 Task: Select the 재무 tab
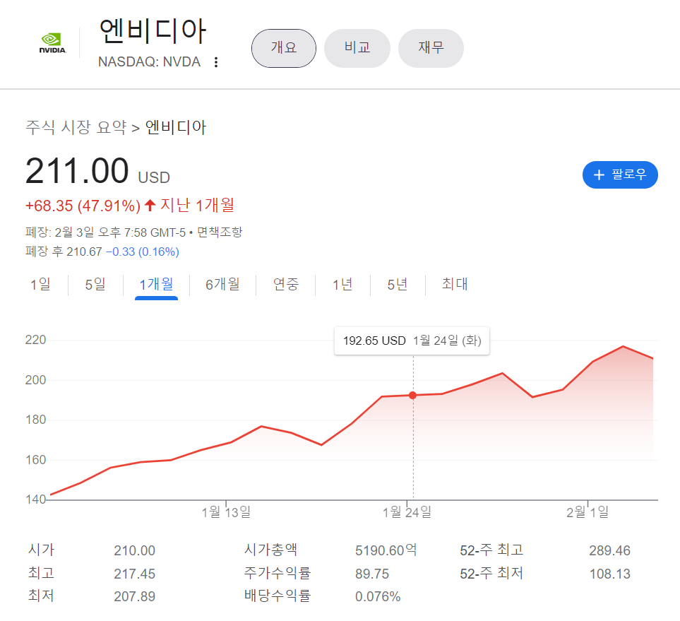click(x=431, y=48)
